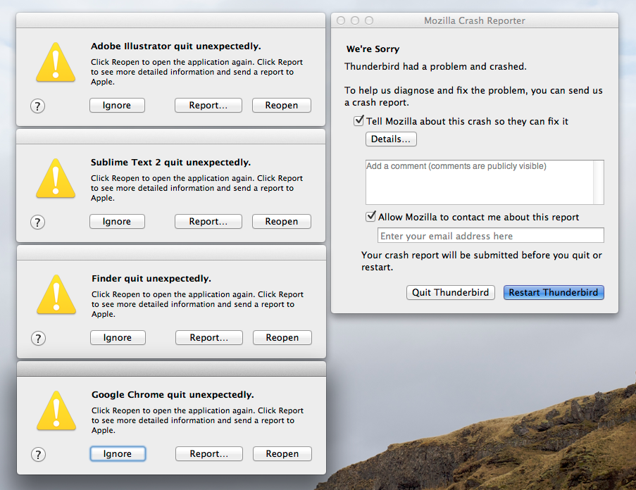Screen dimensions: 636x490
Task: Ignore the Sublime Text 2 crash
Action: (x=117, y=221)
